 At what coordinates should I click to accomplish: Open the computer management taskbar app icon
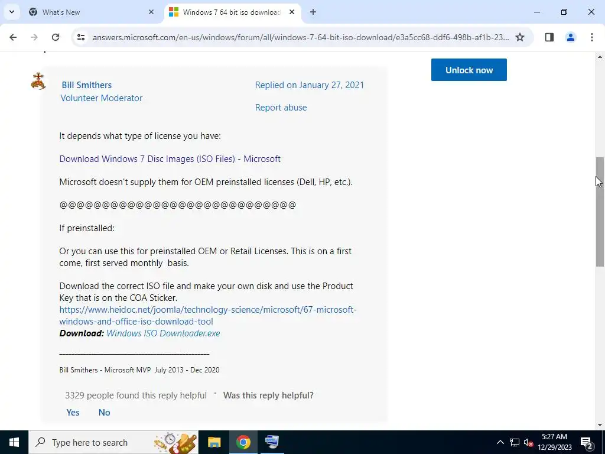coord(272,442)
